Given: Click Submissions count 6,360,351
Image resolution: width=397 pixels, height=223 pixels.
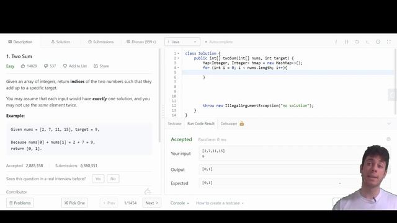Looking at the screenshot, I should (x=89, y=165).
